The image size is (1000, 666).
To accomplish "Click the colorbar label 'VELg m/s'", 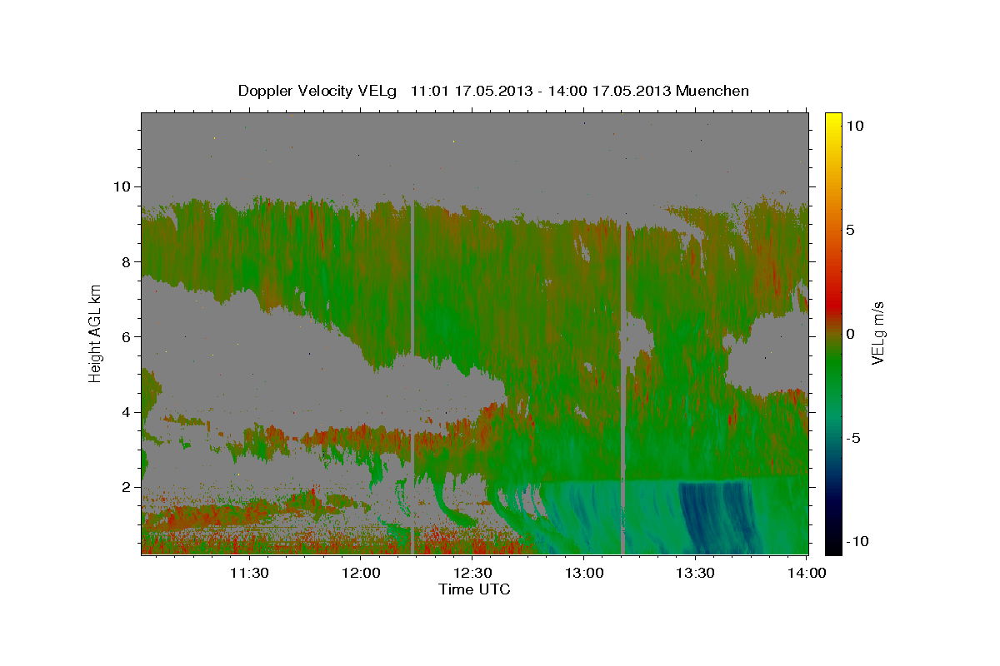I will point(877,333).
